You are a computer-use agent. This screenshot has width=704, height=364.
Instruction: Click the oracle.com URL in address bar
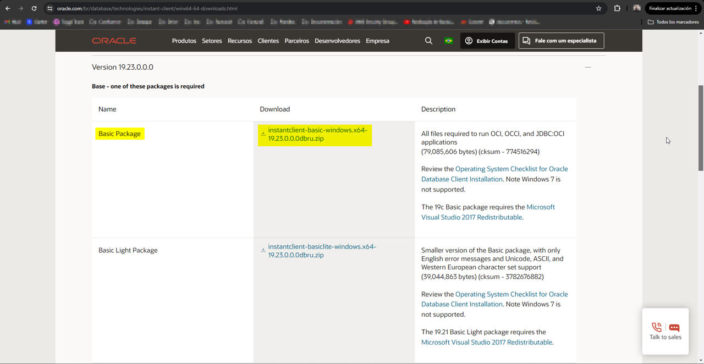click(147, 8)
